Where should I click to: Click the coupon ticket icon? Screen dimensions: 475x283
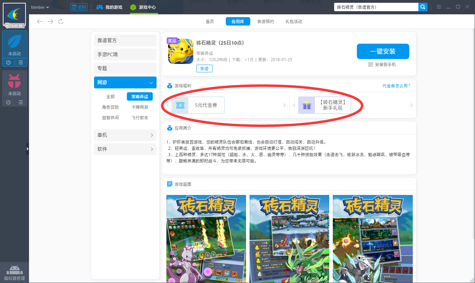click(180, 105)
